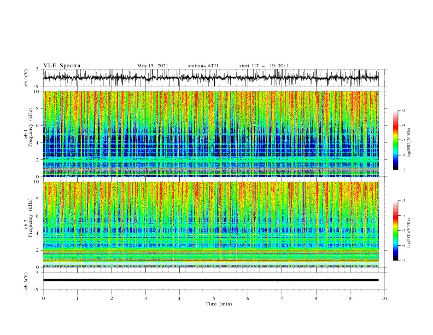Click the time axis tick label '10'
This screenshot has height=335, width=433.
(384, 298)
